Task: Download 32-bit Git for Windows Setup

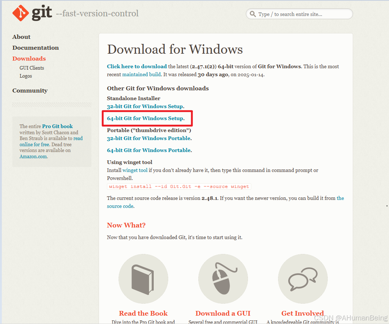Action: (x=145, y=106)
